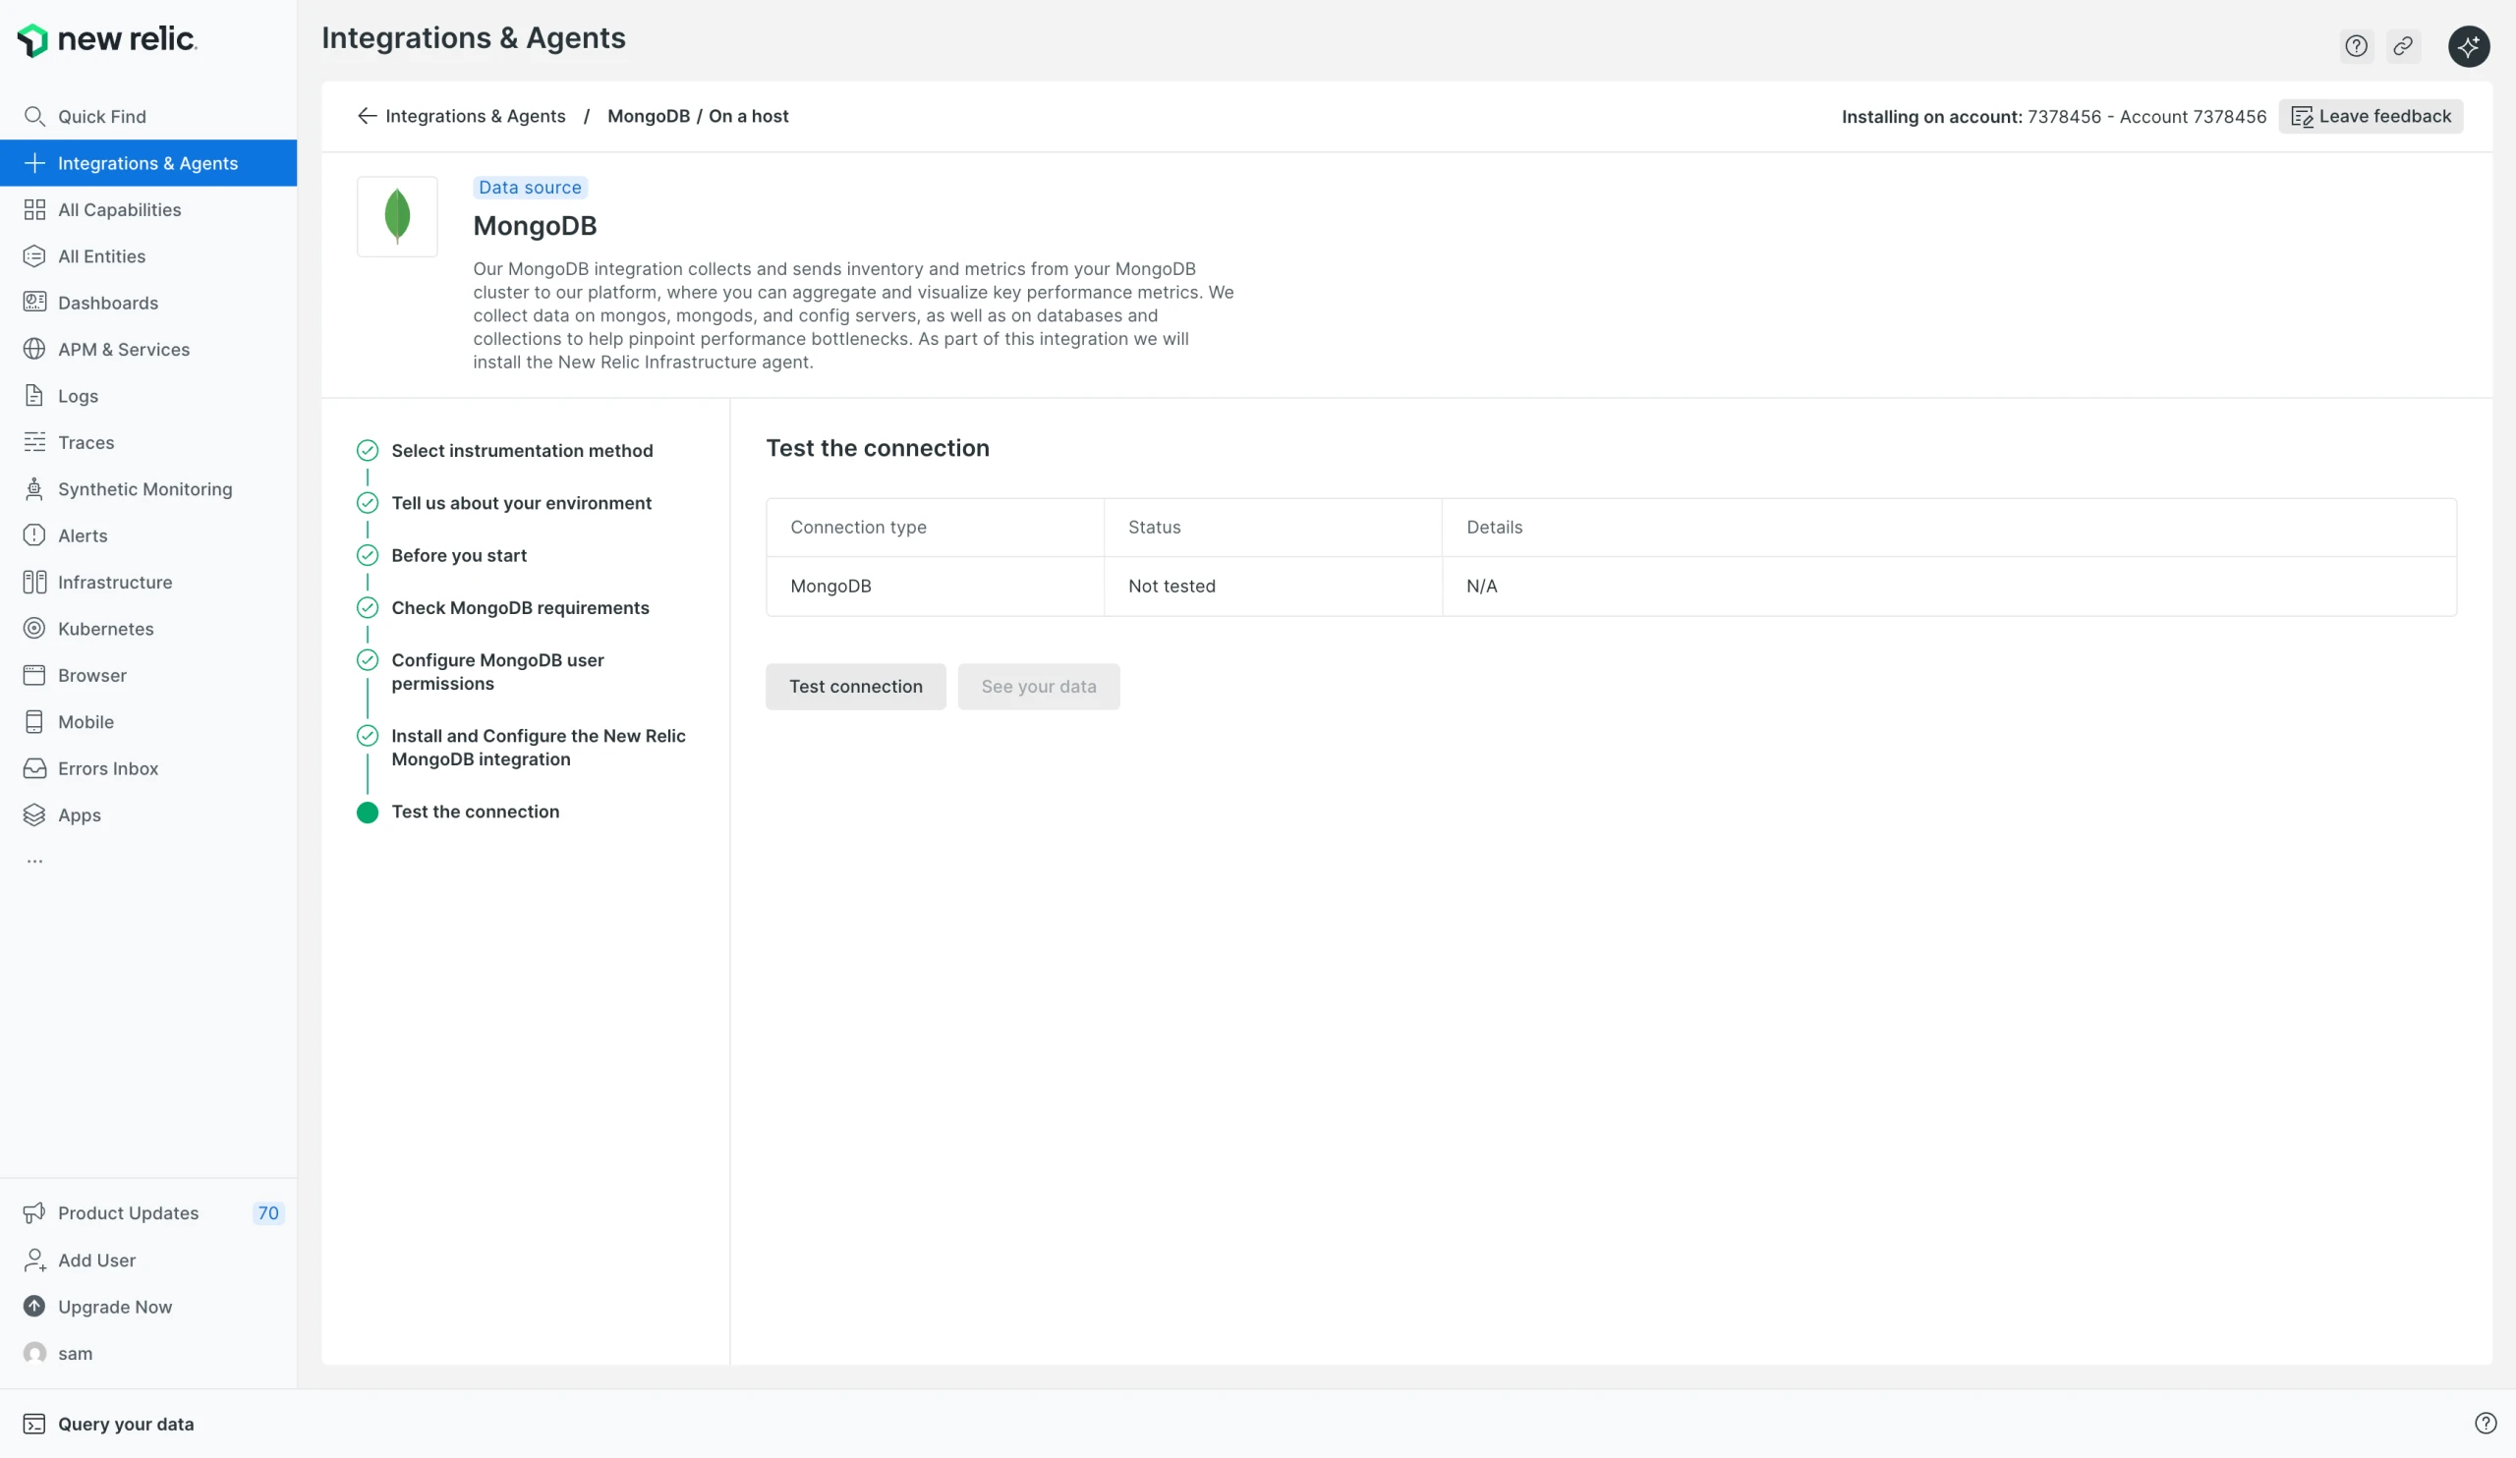Go back via the breadcrumb back arrow

click(x=367, y=116)
